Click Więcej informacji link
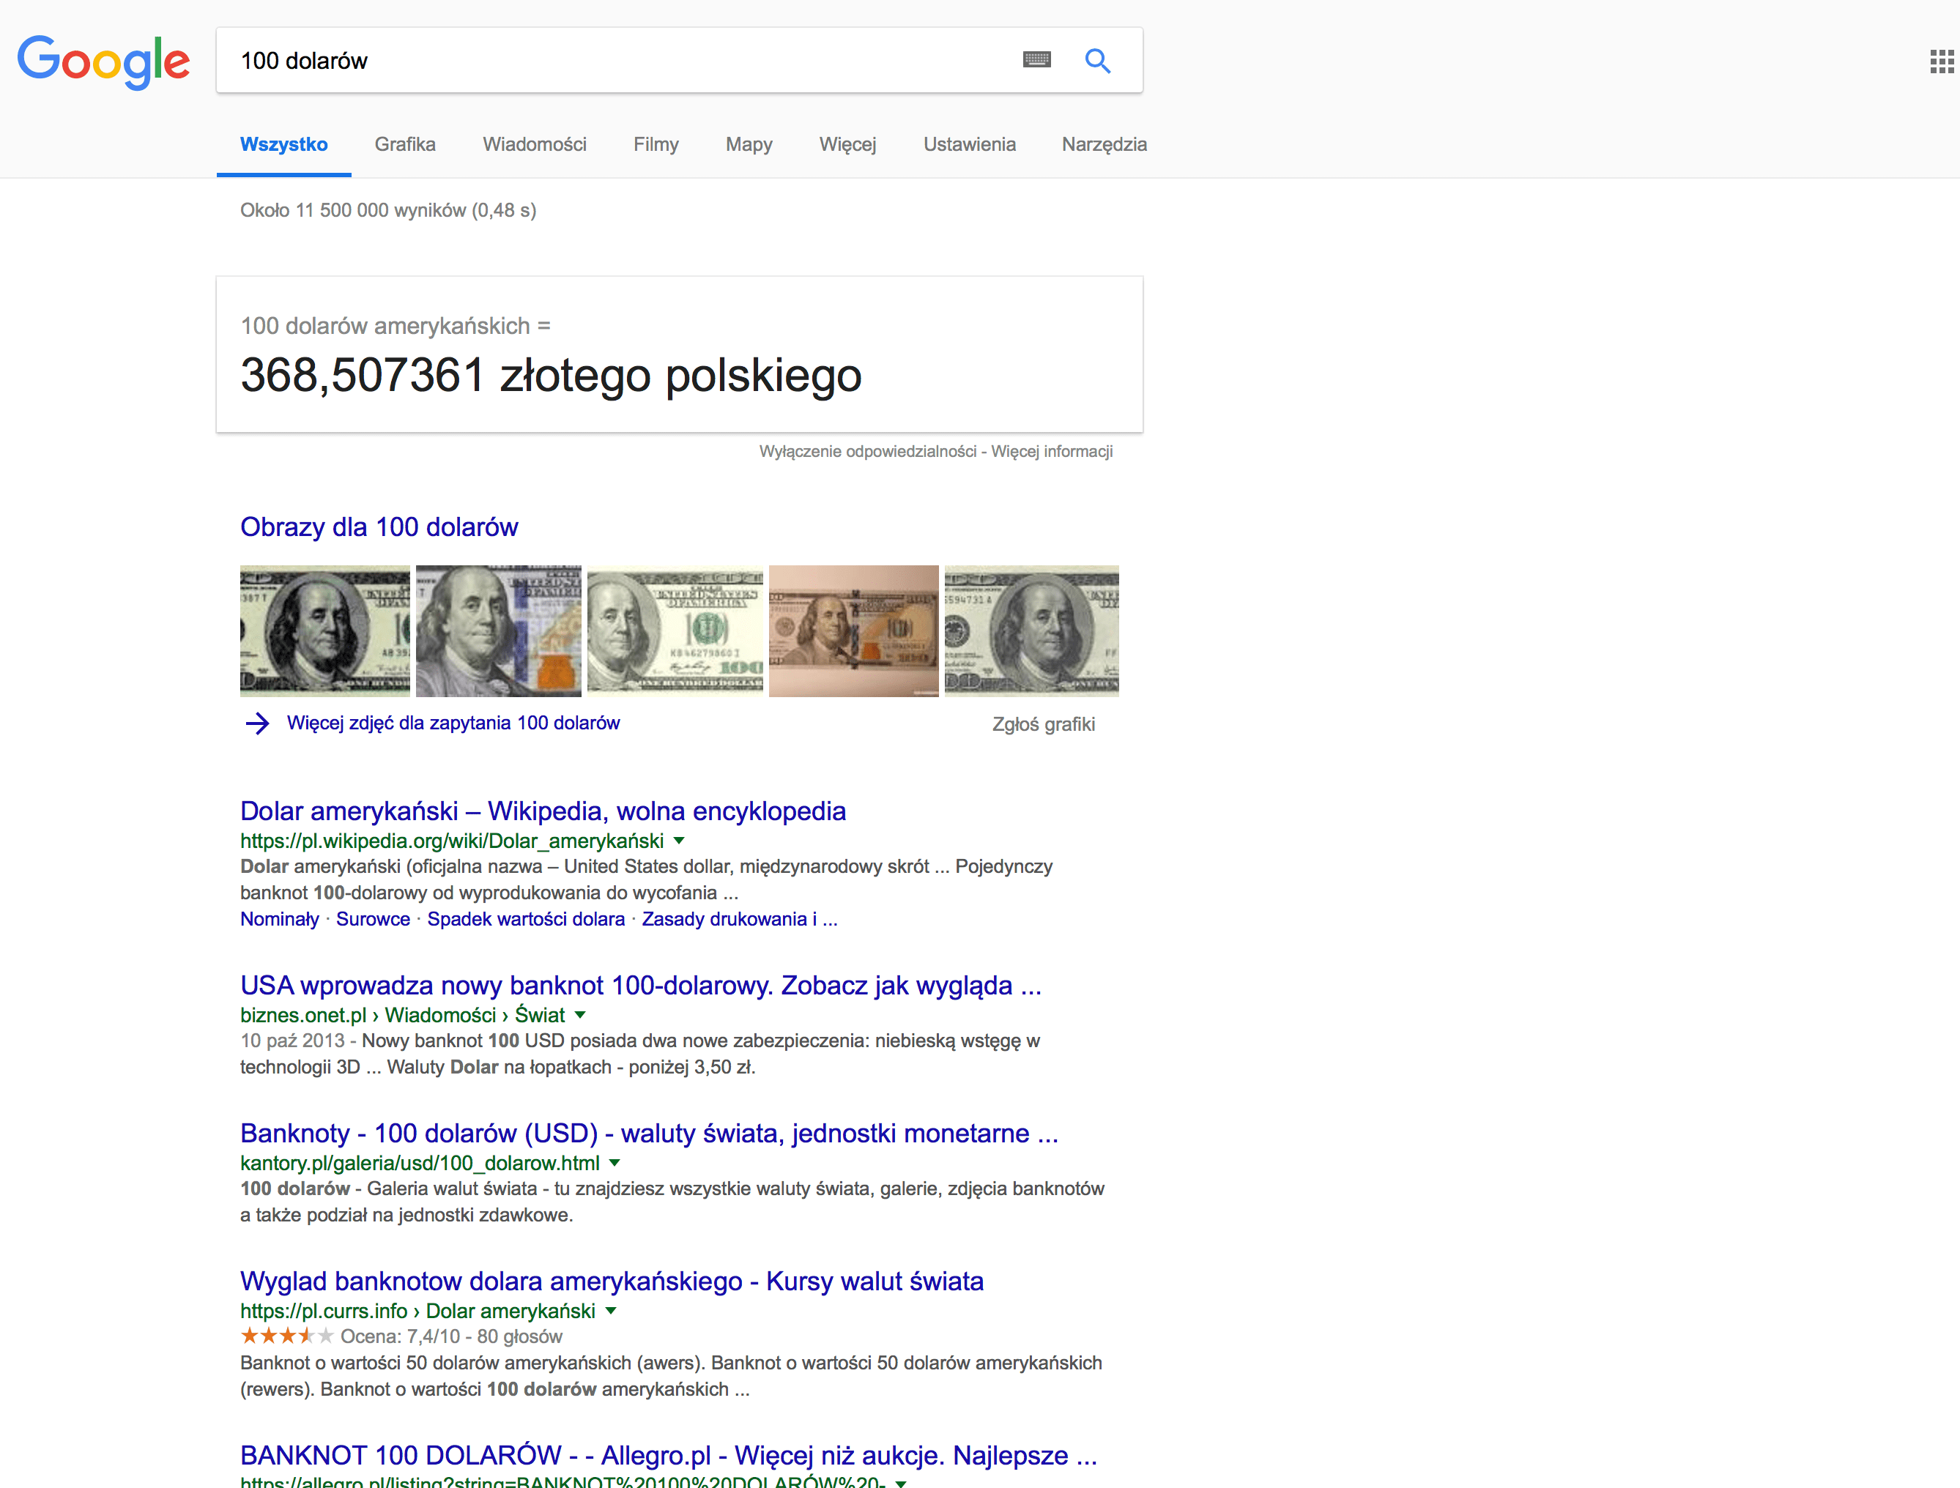Screen dimensions: 1960x1488 [x=1052, y=452]
